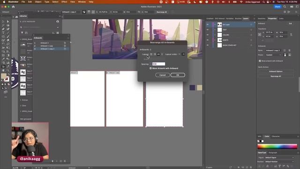Click the target circle of the ASSETS layer
This screenshot has width=300, height=169.
click(251, 40)
